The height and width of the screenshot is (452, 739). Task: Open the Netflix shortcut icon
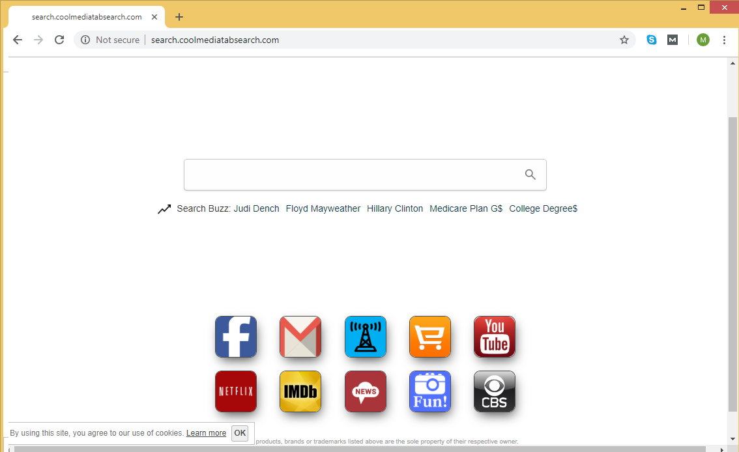(236, 391)
